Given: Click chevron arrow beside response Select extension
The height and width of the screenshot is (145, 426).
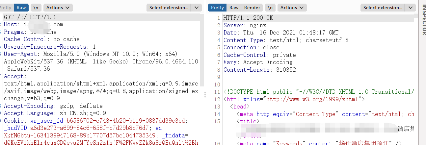Looking at the screenshot, I should click(x=410, y=8).
